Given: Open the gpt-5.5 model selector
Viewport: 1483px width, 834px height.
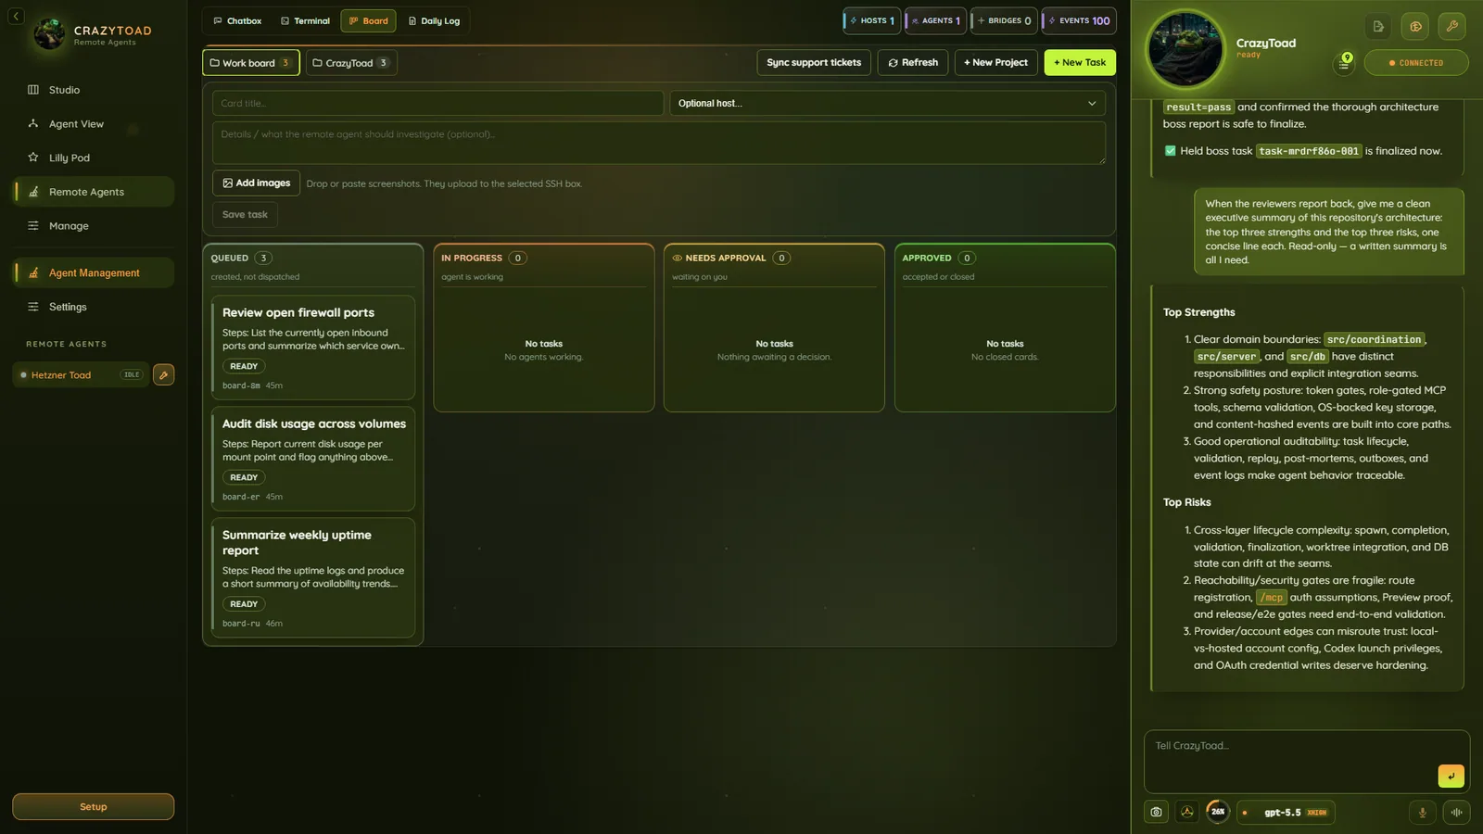Looking at the screenshot, I should [1287, 813].
